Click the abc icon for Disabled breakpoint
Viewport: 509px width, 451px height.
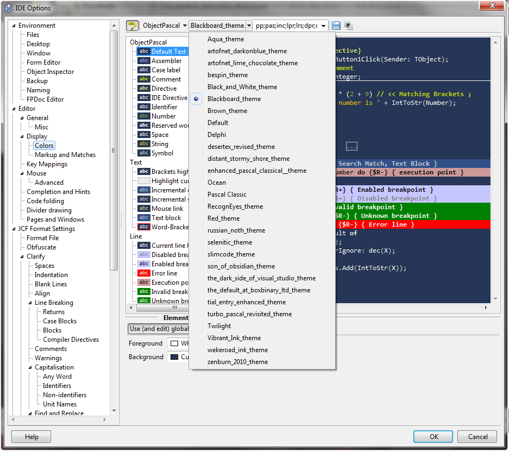[144, 254]
